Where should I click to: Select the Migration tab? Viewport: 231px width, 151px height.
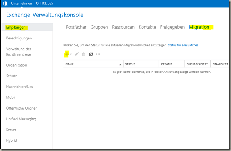pyautogui.click(x=199, y=27)
